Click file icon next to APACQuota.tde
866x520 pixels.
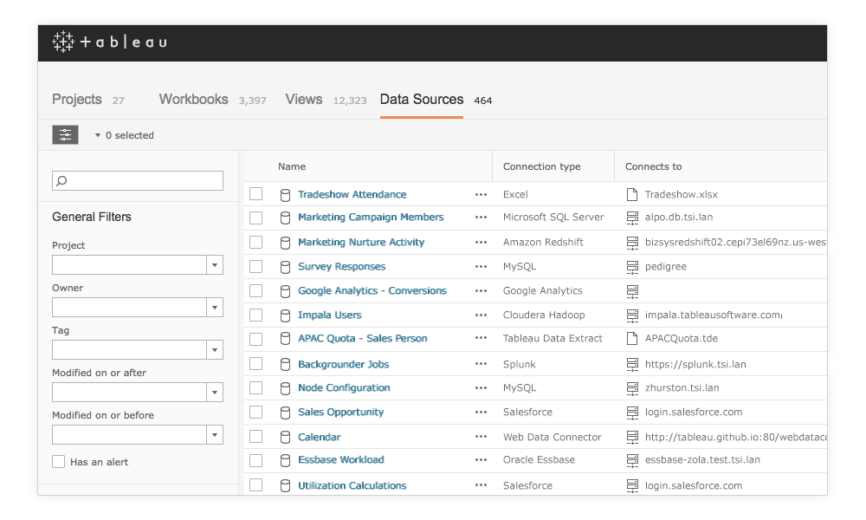pyautogui.click(x=632, y=338)
